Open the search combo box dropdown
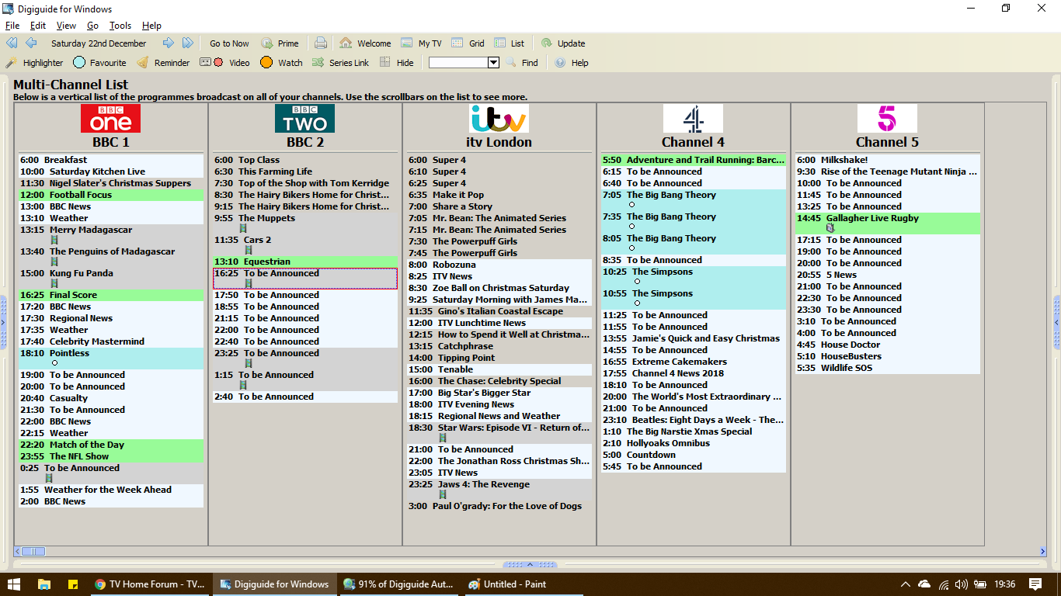Image resolution: width=1061 pixels, height=596 pixels. [492, 63]
